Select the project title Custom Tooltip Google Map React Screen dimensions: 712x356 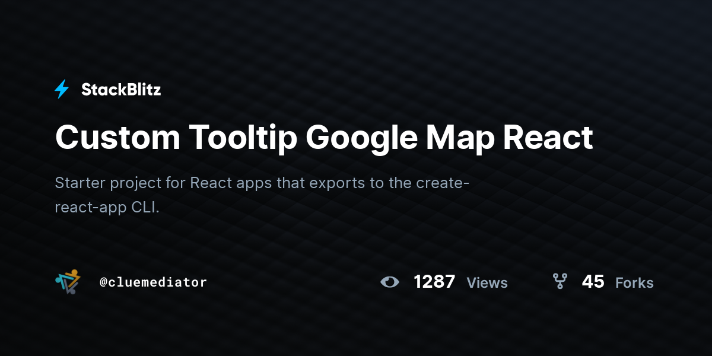[x=324, y=138]
